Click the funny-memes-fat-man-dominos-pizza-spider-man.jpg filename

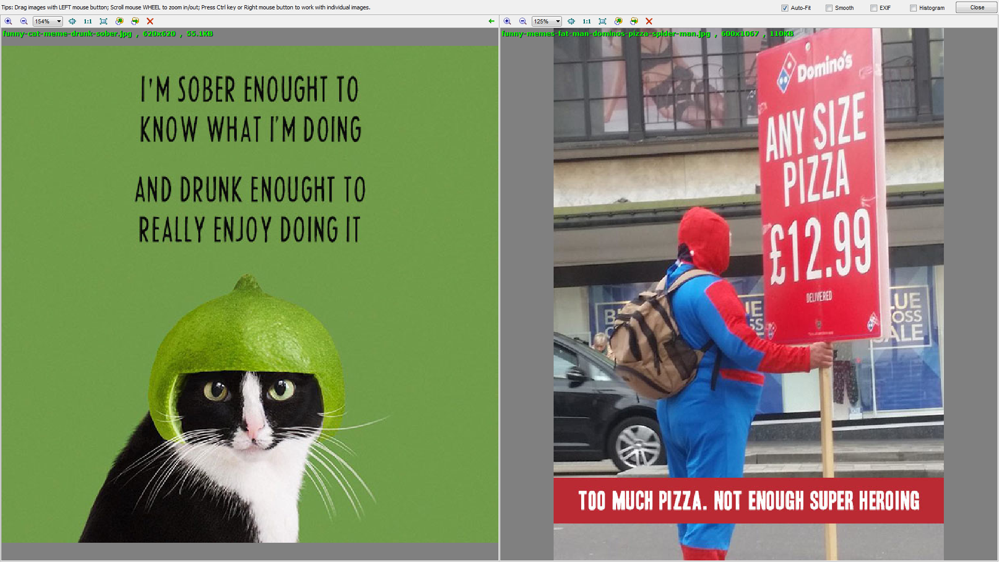606,34
